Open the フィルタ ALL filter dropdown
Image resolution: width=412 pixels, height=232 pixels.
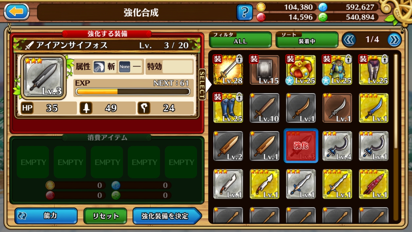240,40
